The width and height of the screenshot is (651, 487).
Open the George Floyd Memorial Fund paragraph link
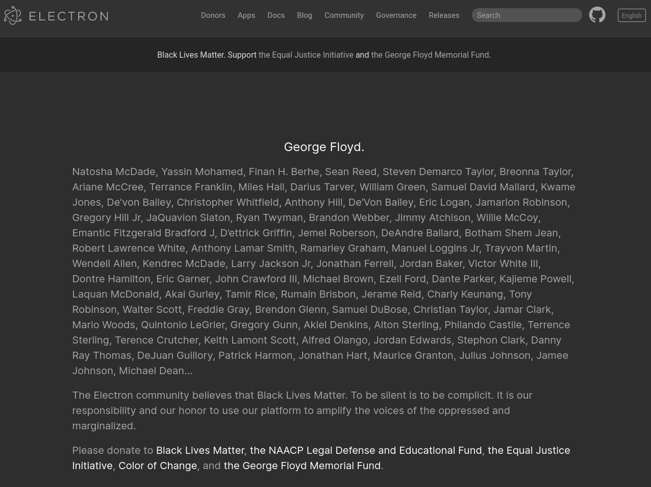[x=302, y=466]
